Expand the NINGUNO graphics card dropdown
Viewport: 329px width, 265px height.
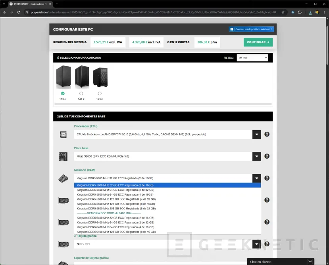pyautogui.click(x=257, y=244)
